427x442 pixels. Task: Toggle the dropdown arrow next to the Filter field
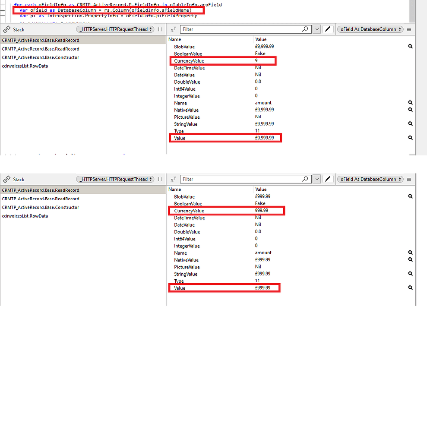316,29
